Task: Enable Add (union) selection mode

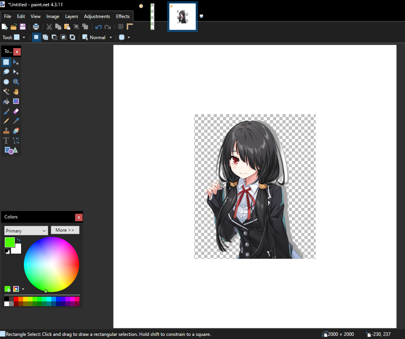Action: (45, 38)
